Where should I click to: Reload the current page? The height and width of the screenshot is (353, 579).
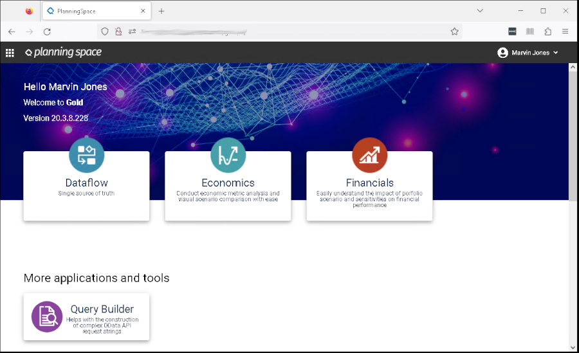point(47,32)
